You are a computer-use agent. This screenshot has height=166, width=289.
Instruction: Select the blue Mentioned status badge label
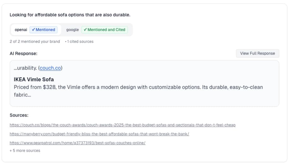[x=44, y=30]
